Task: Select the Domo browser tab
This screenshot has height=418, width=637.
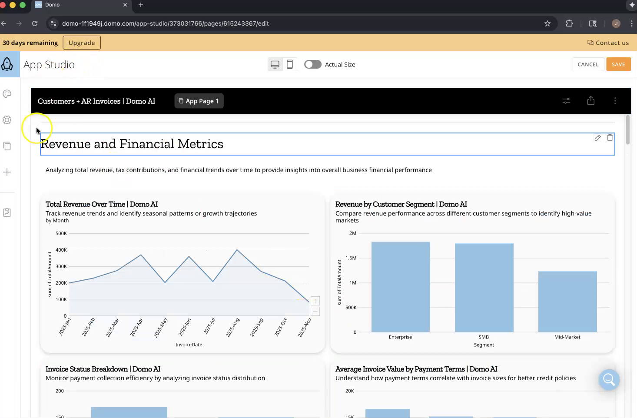Action: pyautogui.click(x=81, y=5)
